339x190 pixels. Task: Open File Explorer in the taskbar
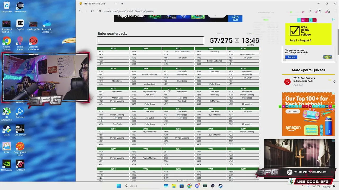click(x=174, y=186)
